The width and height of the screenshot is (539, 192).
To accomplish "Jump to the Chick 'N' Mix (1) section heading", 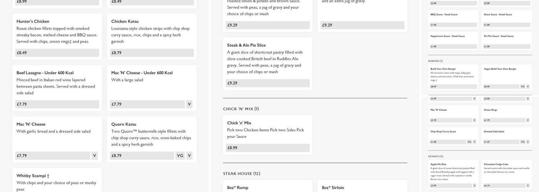I will (x=241, y=109).
